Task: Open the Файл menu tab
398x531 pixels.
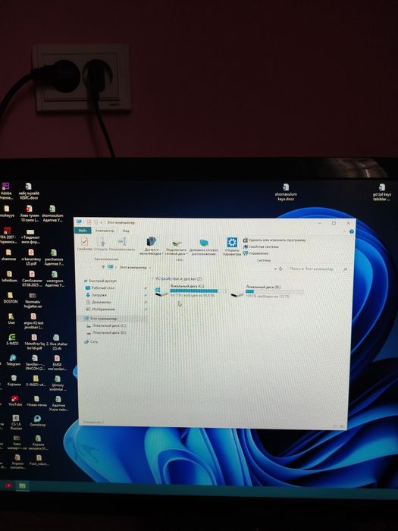Action: tap(83, 231)
